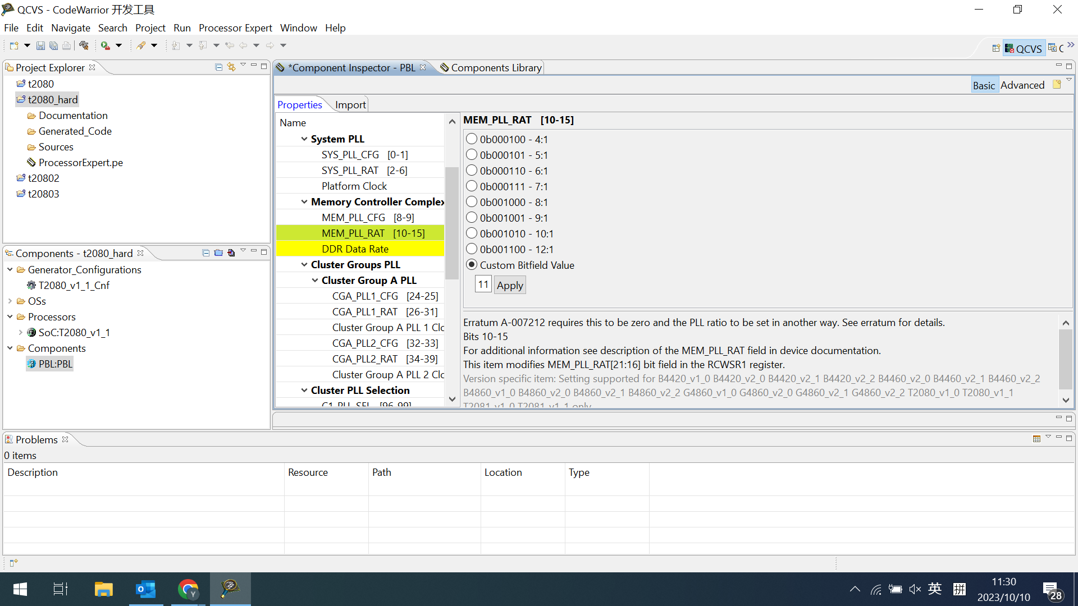This screenshot has height=606, width=1078.
Task: Select the 0b000100 - 4:1 radio option
Action: tap(472, 139)
